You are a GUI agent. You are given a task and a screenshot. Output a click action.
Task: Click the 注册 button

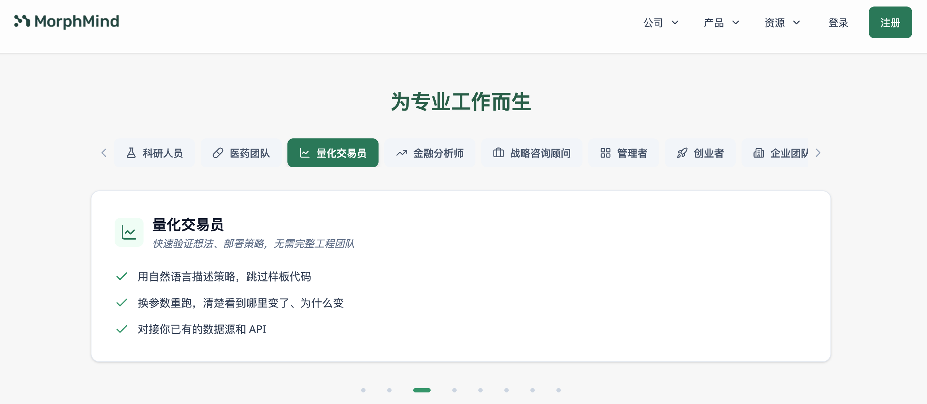[890, 22]
